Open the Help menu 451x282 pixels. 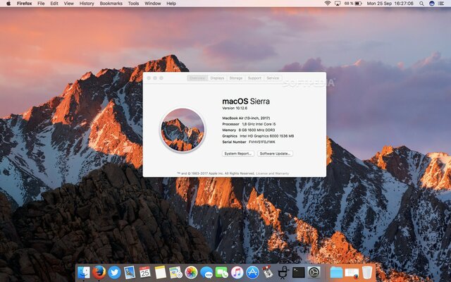(x=171, y=4)
